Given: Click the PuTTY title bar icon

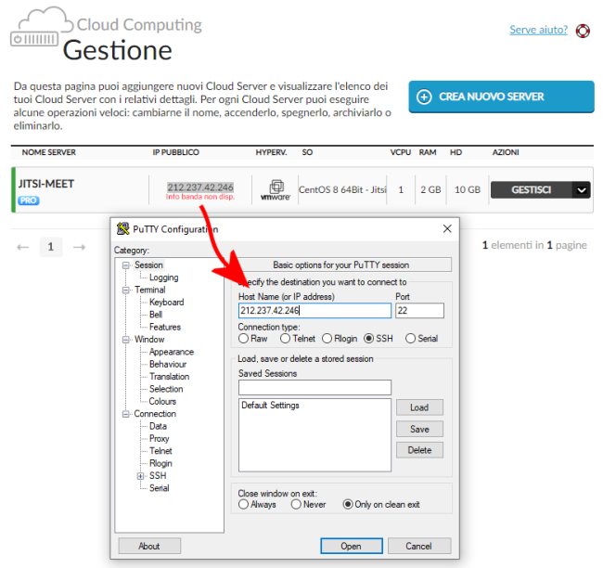Looking at the screenshot, I should click(x=122, y=229).
